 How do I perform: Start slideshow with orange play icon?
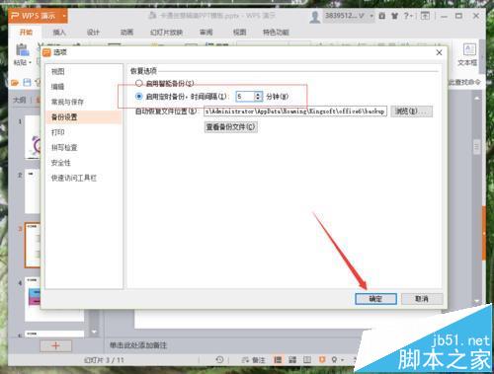pos(322,359)
